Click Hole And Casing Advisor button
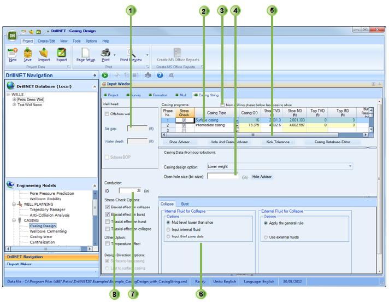The height and width of the screenshot is (302, 389). (x=229, y=142)
